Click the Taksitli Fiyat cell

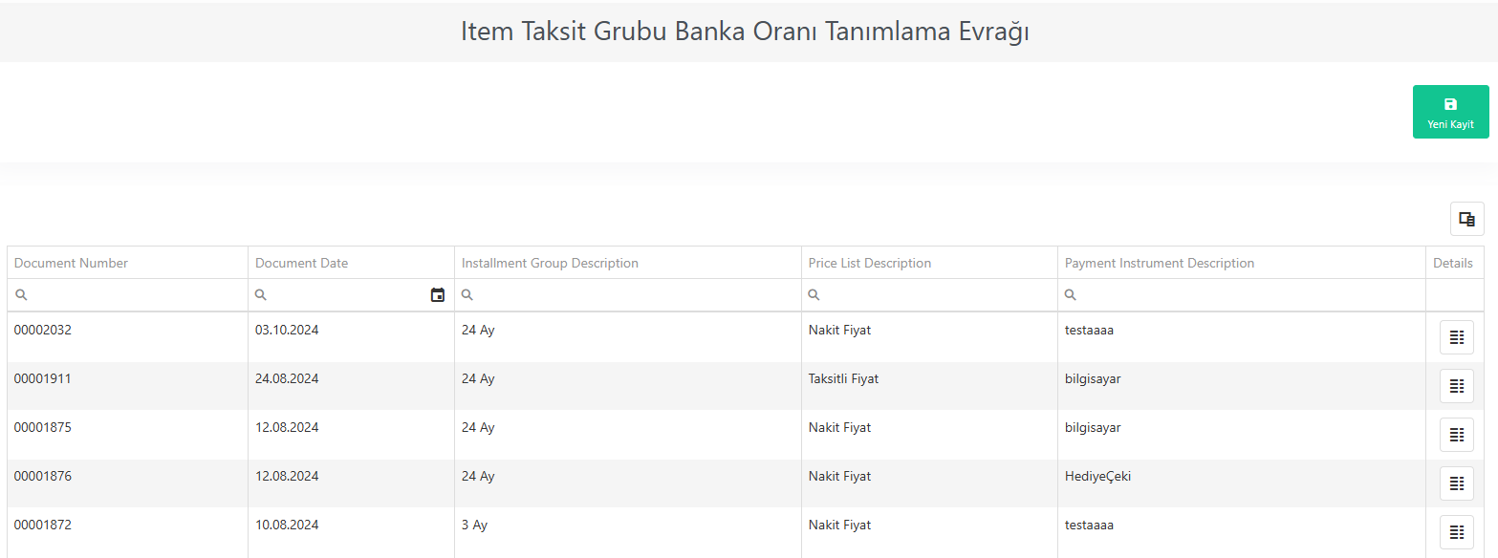click(930, 386)
